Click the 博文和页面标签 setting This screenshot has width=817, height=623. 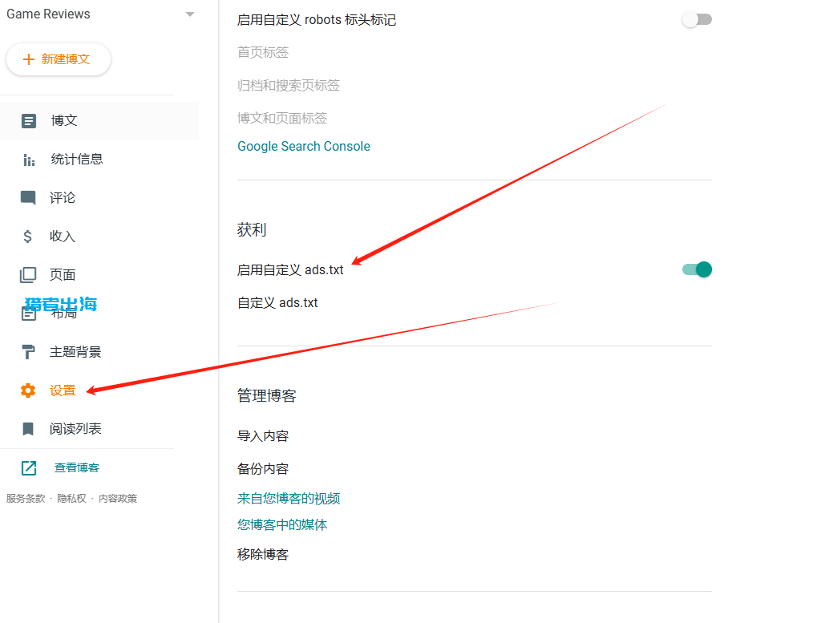click(x=282, y=118)
